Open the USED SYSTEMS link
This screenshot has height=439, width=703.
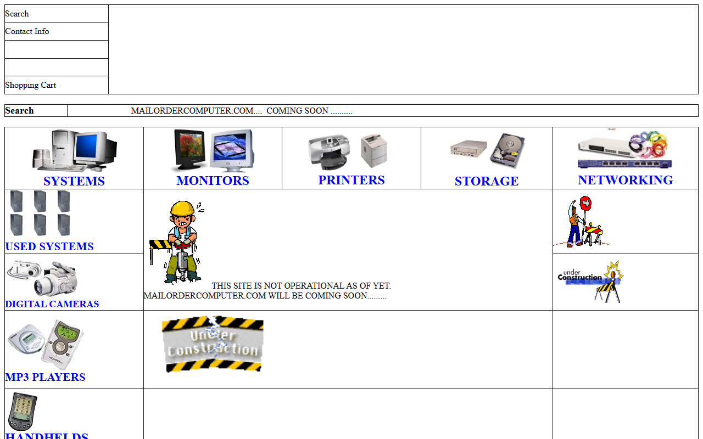(x=49, y=246)
